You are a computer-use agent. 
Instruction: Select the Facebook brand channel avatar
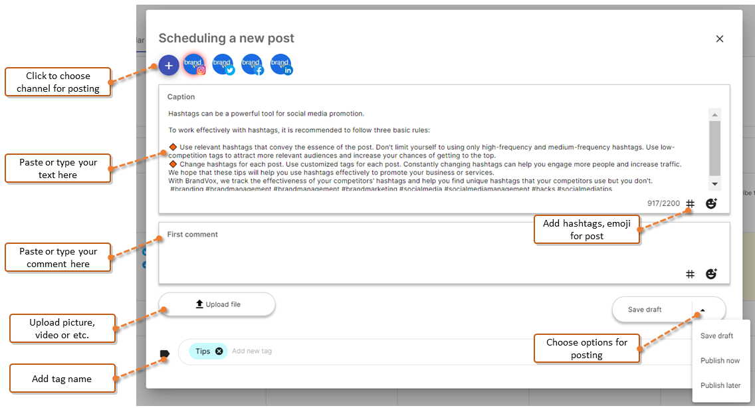point(252,64)
